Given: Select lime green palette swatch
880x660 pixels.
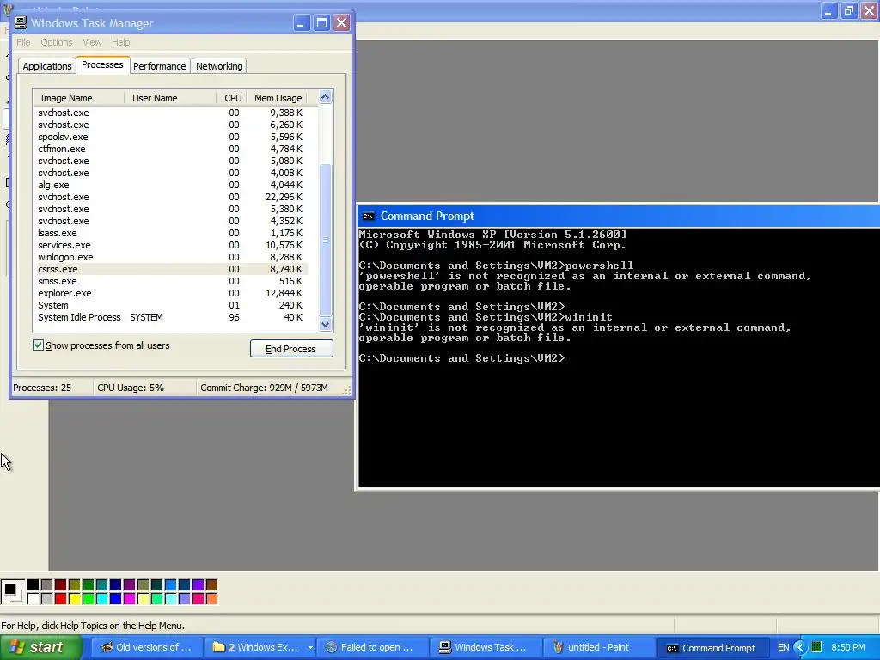Looking at the screenshot, I should [x=89, y=599].
